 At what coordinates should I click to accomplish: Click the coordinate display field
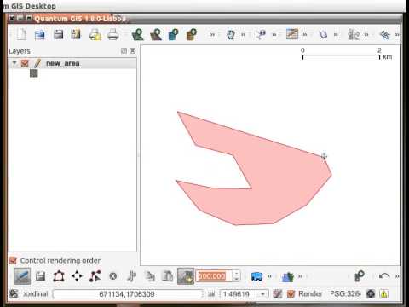coord(128,294)
